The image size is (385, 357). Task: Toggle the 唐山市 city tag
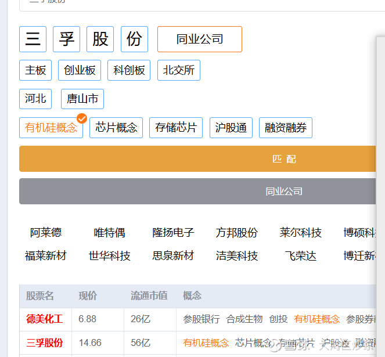click(x=82, y=99)
